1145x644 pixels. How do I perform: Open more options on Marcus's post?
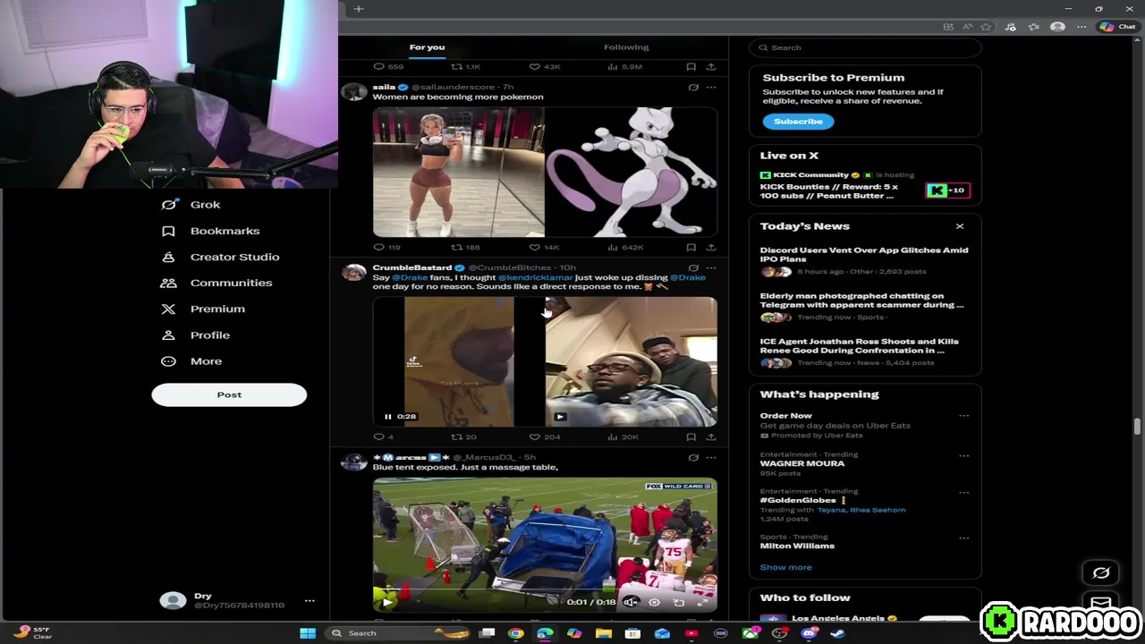pyautogui.click(x=711, y=457)
